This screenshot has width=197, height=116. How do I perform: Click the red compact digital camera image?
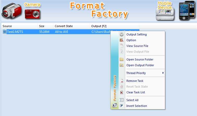32,14
